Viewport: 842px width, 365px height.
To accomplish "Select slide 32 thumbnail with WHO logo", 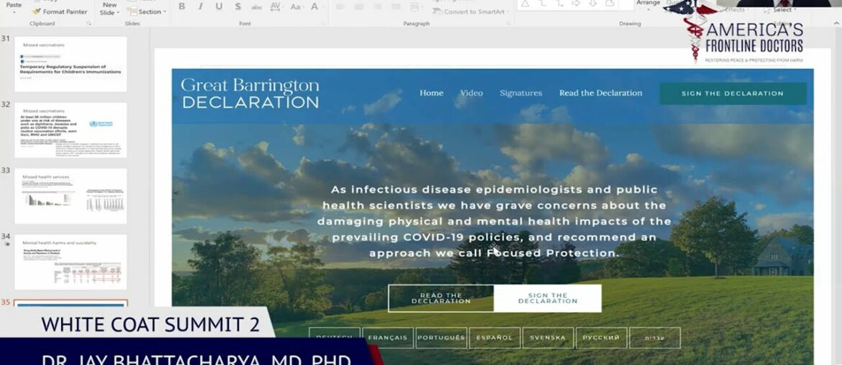I will click(x=71, y=130).
